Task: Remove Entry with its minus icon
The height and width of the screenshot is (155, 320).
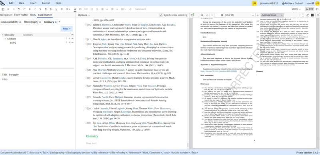Action: click(72, 42)
